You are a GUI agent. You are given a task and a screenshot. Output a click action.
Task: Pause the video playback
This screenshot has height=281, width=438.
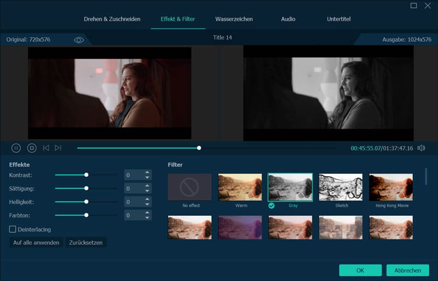point(16,148)
